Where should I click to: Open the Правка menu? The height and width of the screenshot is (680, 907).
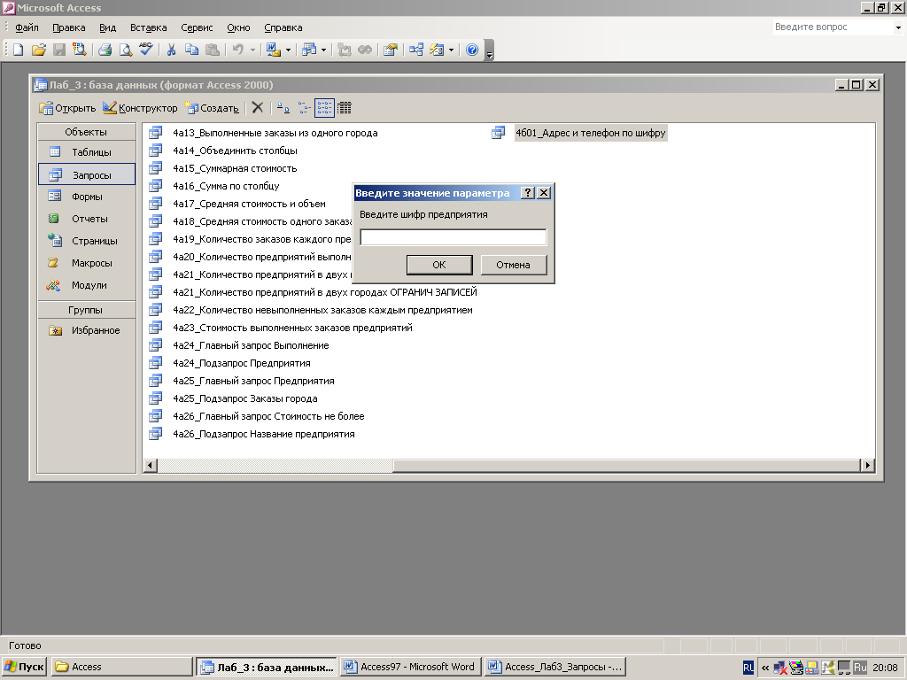69,27
